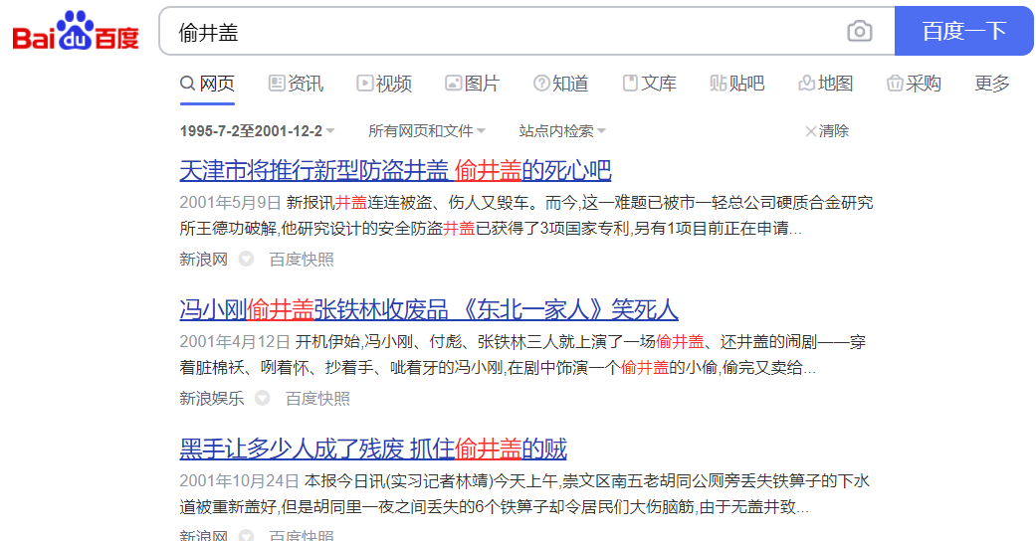Switch to the 图片 images tab
Viewport: 1036px width, 541px height.
point(472,84)
